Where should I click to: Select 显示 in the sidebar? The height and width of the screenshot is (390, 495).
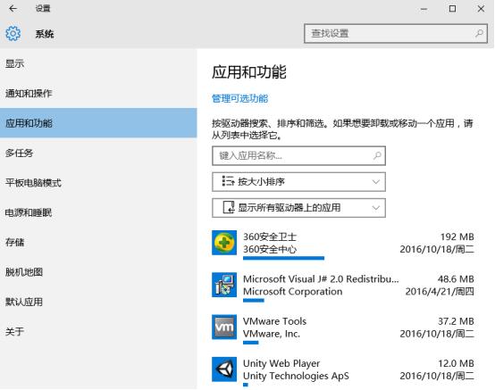[98, 63]
